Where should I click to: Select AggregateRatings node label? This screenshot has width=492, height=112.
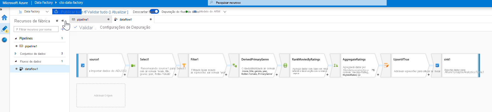tap(354, 59)
